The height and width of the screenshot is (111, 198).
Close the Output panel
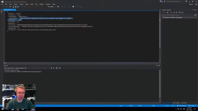160,66
